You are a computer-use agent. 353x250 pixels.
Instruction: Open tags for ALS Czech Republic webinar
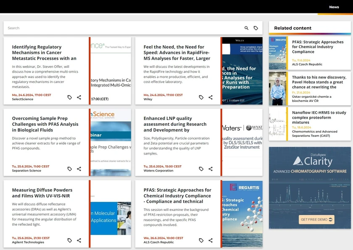[201, 240]
